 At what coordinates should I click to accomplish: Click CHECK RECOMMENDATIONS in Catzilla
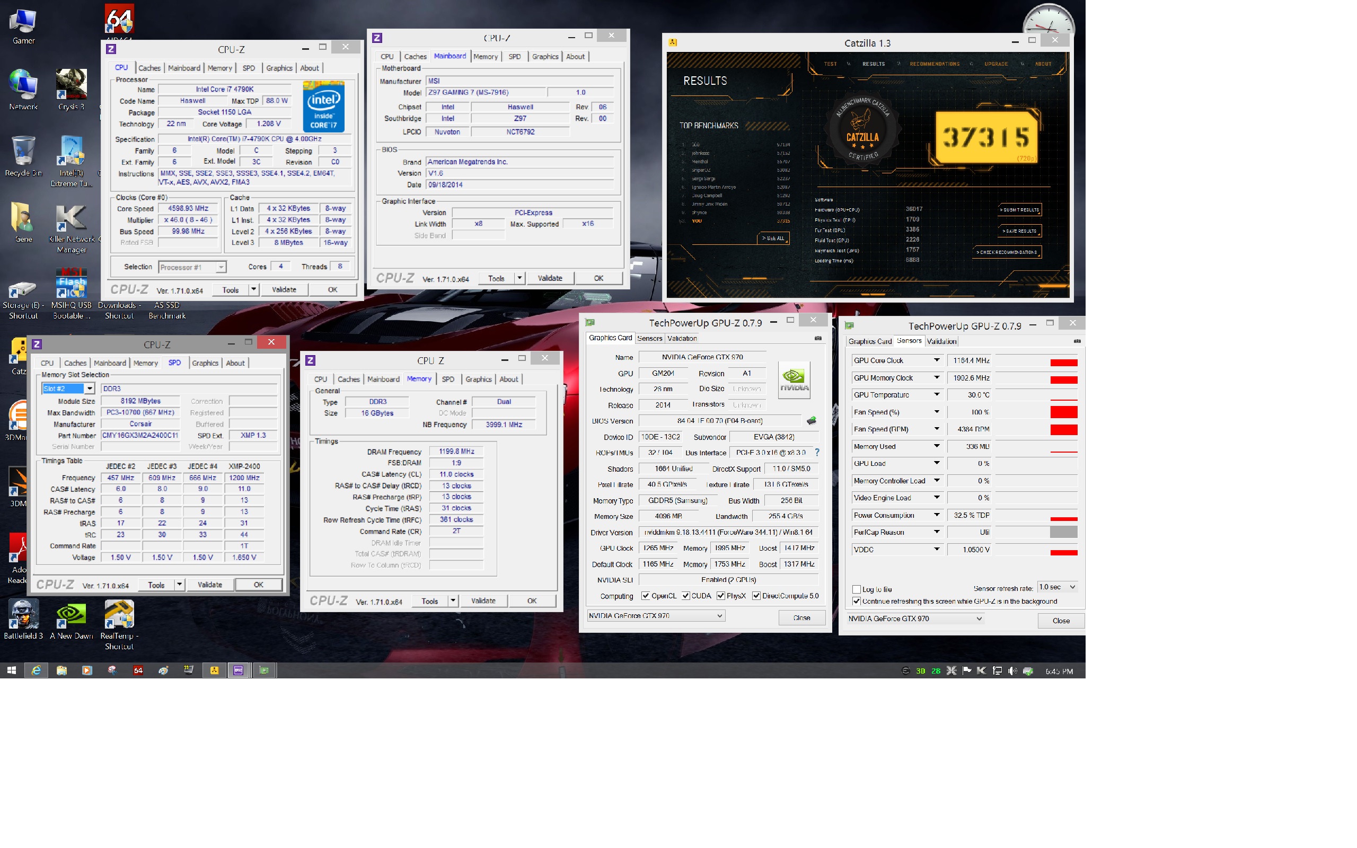pos(1007,252)
